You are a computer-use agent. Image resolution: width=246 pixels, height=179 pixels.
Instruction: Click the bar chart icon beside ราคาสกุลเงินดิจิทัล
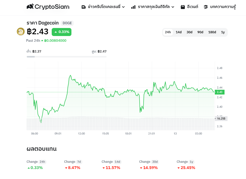point(133,7)
